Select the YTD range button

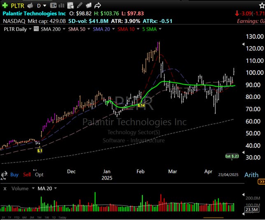(16, 218)
